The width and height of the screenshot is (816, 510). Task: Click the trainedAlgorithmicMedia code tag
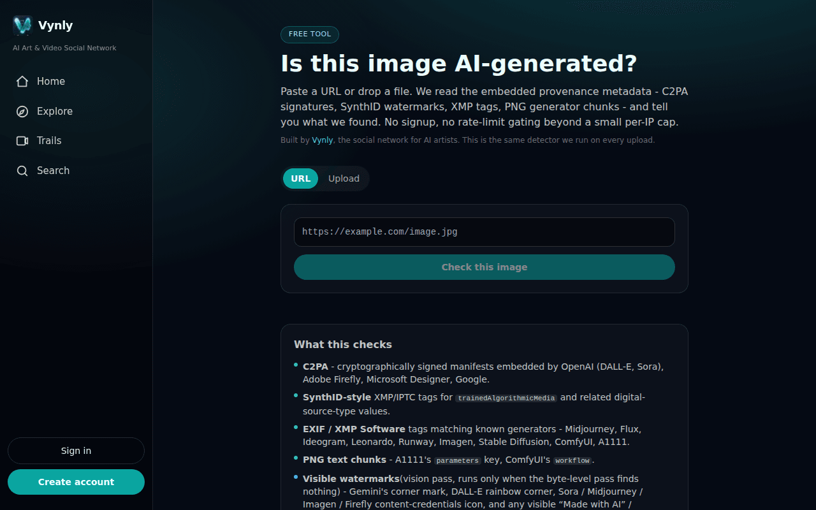(506, 398)
